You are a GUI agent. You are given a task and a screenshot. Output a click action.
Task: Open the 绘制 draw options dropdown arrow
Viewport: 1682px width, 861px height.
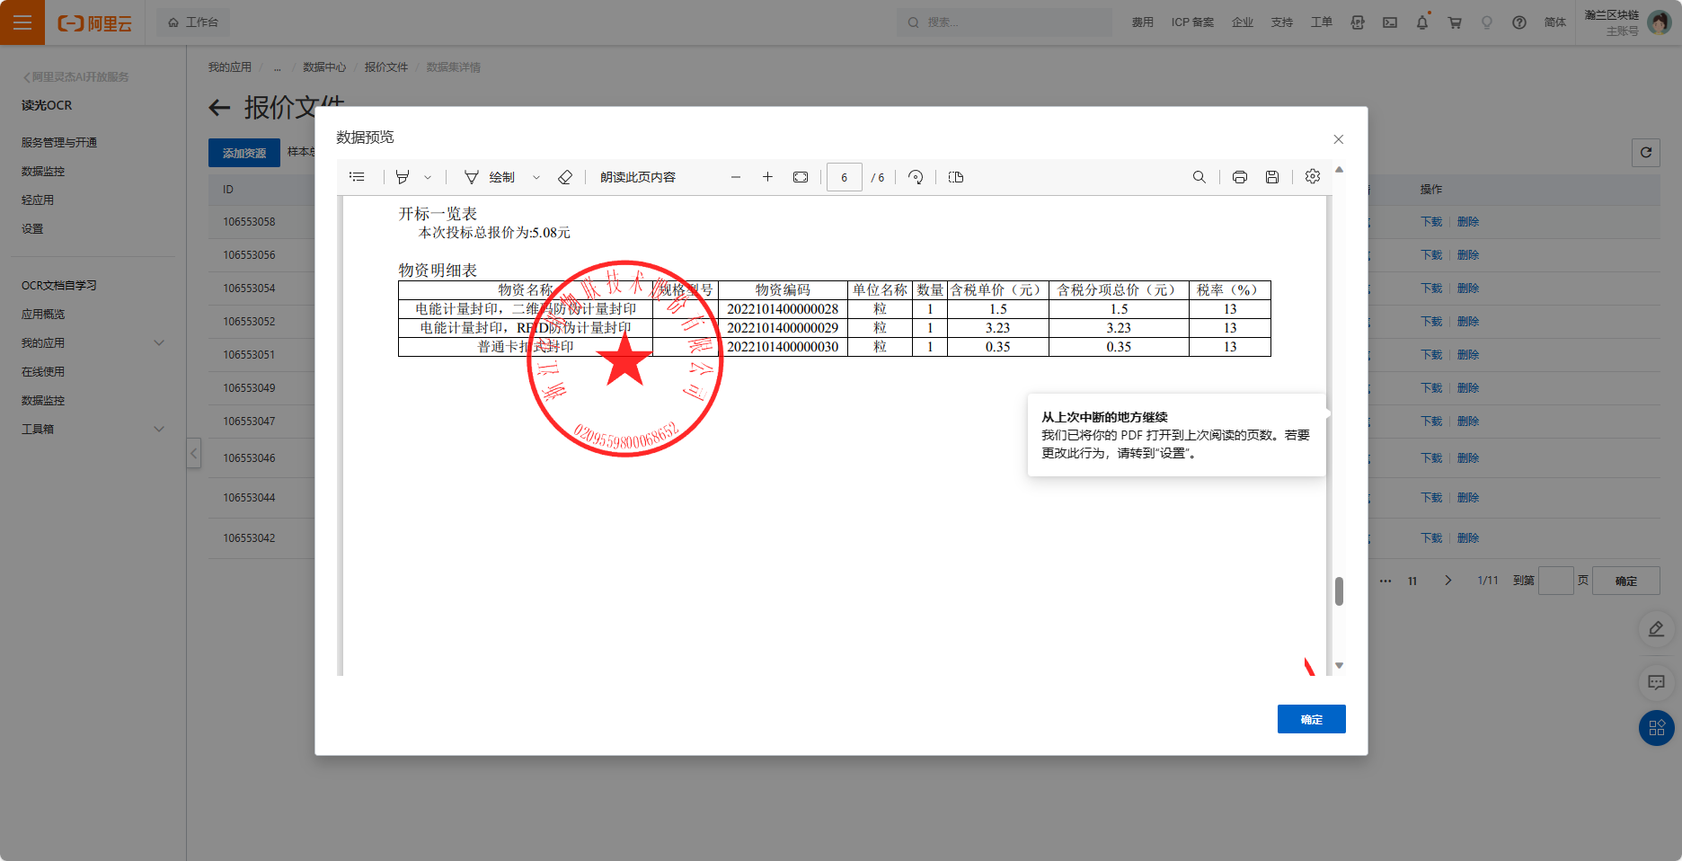(536, 177)
